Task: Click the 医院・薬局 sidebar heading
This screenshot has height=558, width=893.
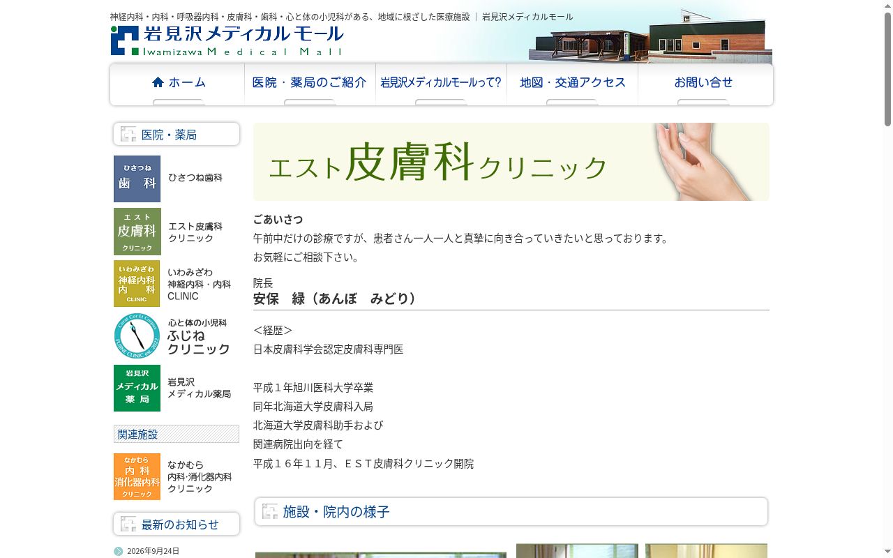Action: click(177, 135)
